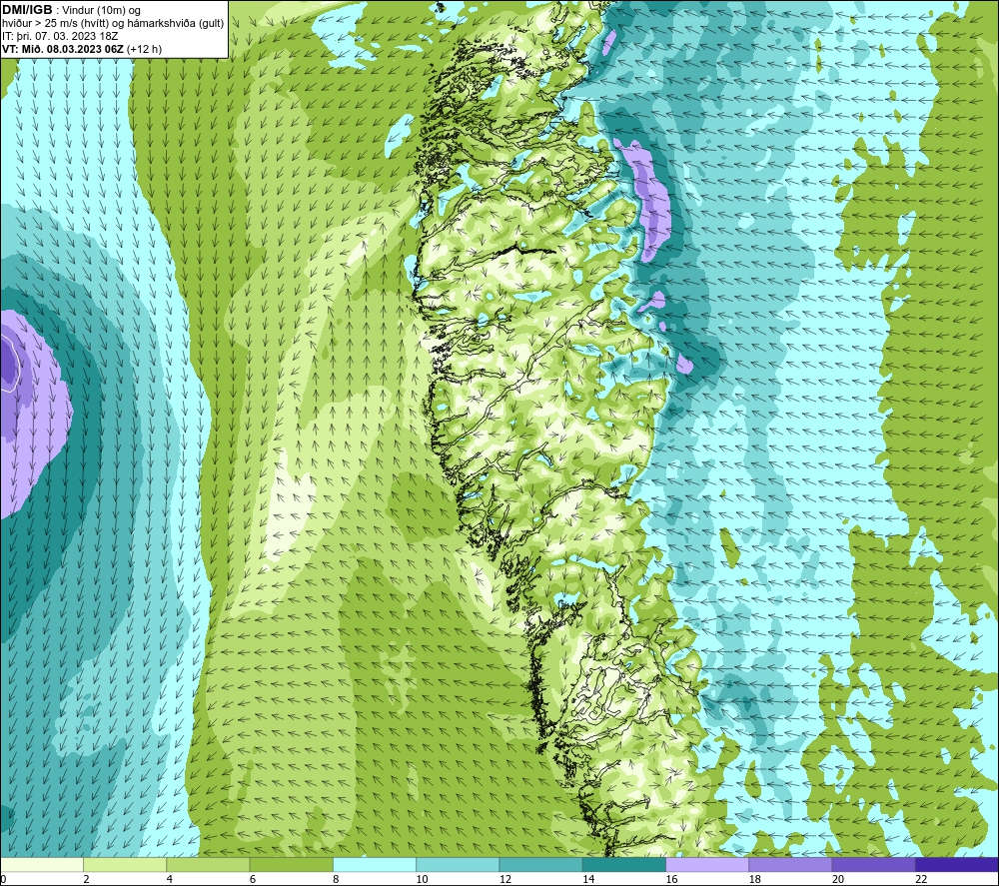Click the 12–14 m/s medium teal legend swatch

[x=540, y=864]
